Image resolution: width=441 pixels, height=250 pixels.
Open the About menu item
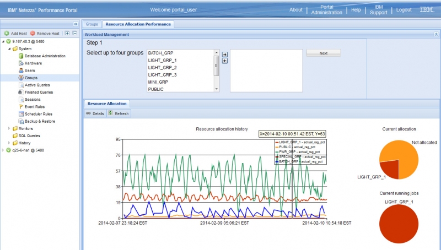[x=296, y=10]
